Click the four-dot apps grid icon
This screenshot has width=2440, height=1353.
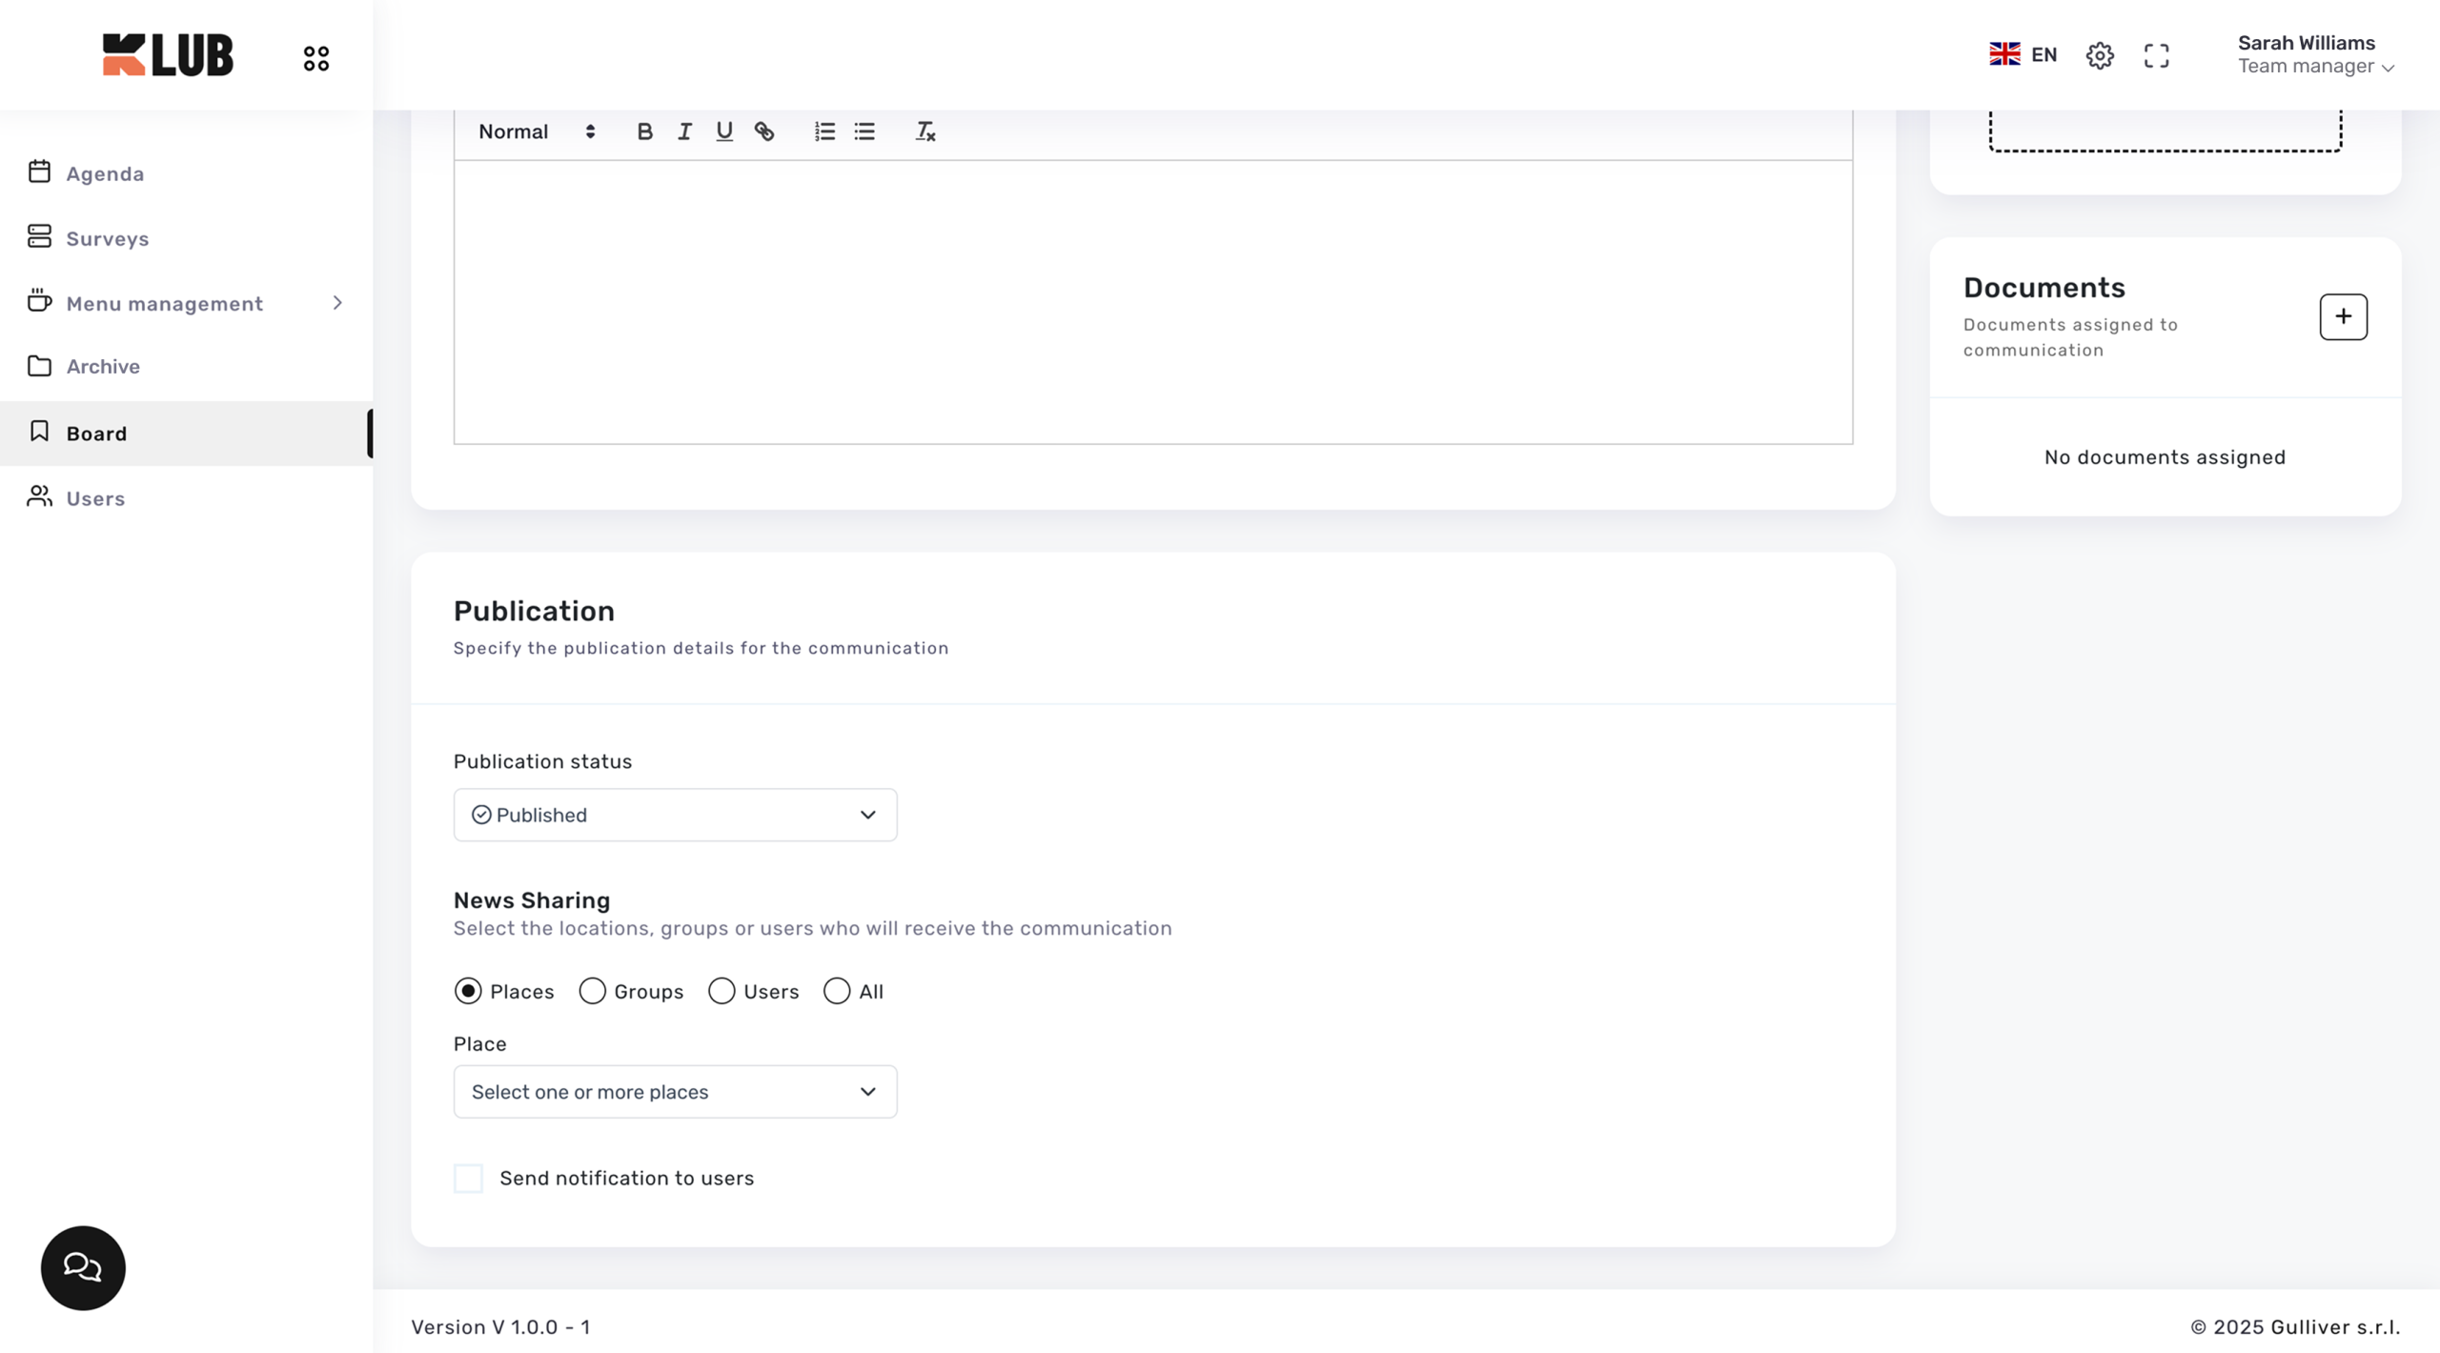[316, 58]
